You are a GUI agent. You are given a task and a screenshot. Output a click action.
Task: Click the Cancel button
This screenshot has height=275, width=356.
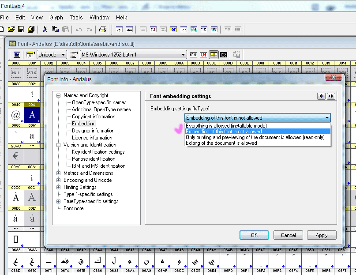288,235
